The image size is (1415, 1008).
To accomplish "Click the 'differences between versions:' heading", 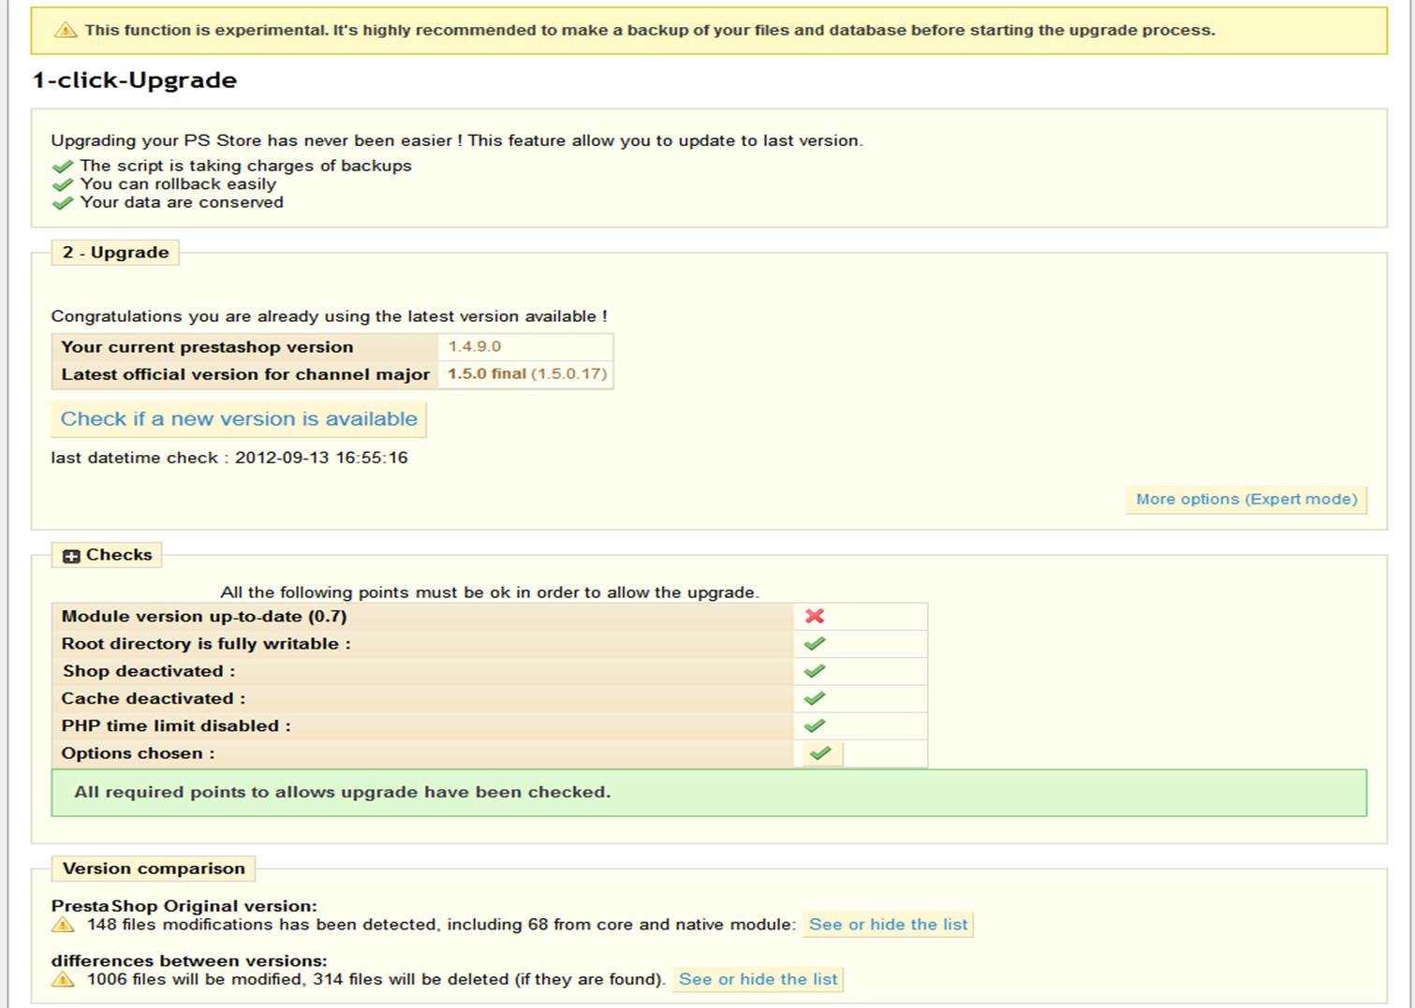I will [189, 961].
